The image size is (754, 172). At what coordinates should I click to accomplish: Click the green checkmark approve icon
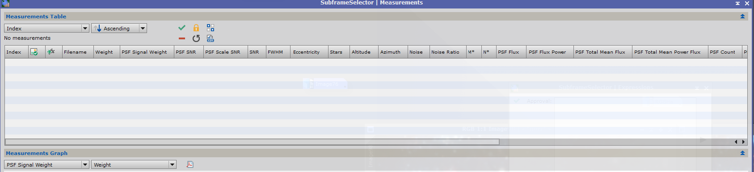[182, 28]
